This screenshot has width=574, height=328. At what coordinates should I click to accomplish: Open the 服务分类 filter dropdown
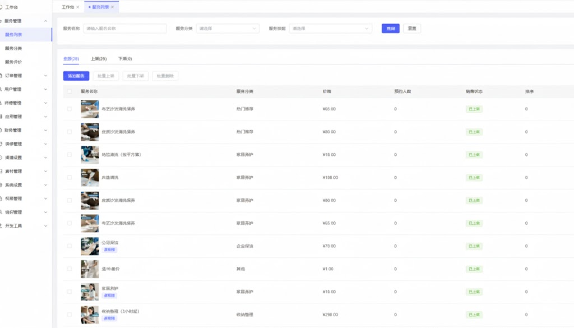click(227, 29)
